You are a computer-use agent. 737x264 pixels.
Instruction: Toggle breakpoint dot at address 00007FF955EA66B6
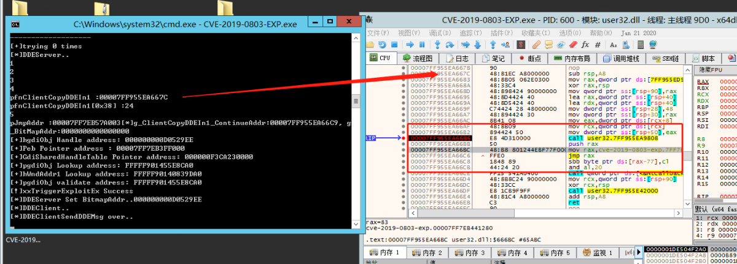point(404,139)
